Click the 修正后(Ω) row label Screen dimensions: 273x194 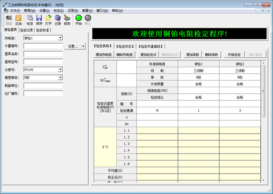coord(115,177)
